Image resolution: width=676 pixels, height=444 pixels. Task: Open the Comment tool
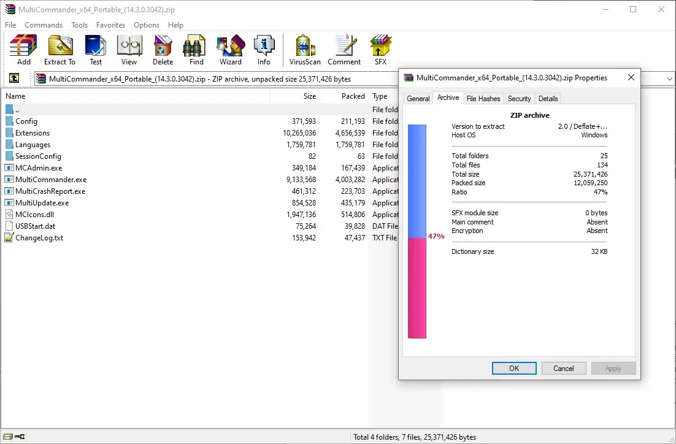(344, 49)
